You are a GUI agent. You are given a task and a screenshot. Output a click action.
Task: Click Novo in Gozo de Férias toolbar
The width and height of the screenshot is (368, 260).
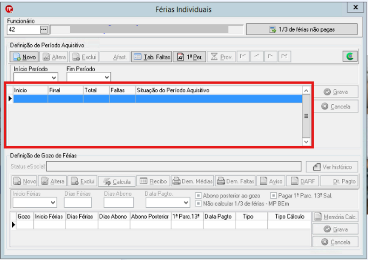25,181
